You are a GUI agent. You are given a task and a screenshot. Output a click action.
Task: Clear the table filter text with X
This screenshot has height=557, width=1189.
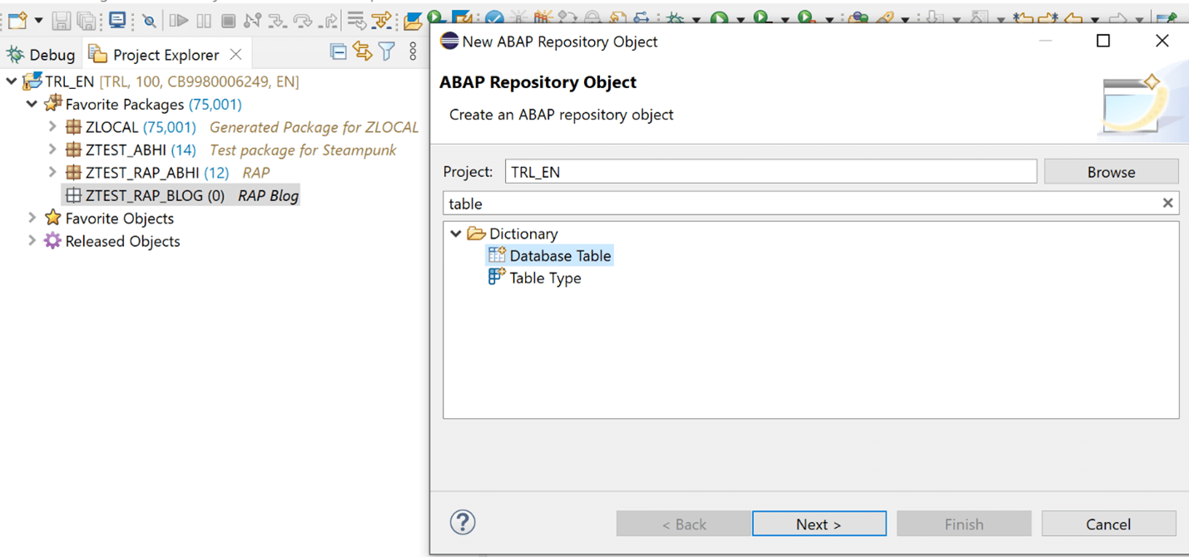[x=1167, y=203]
